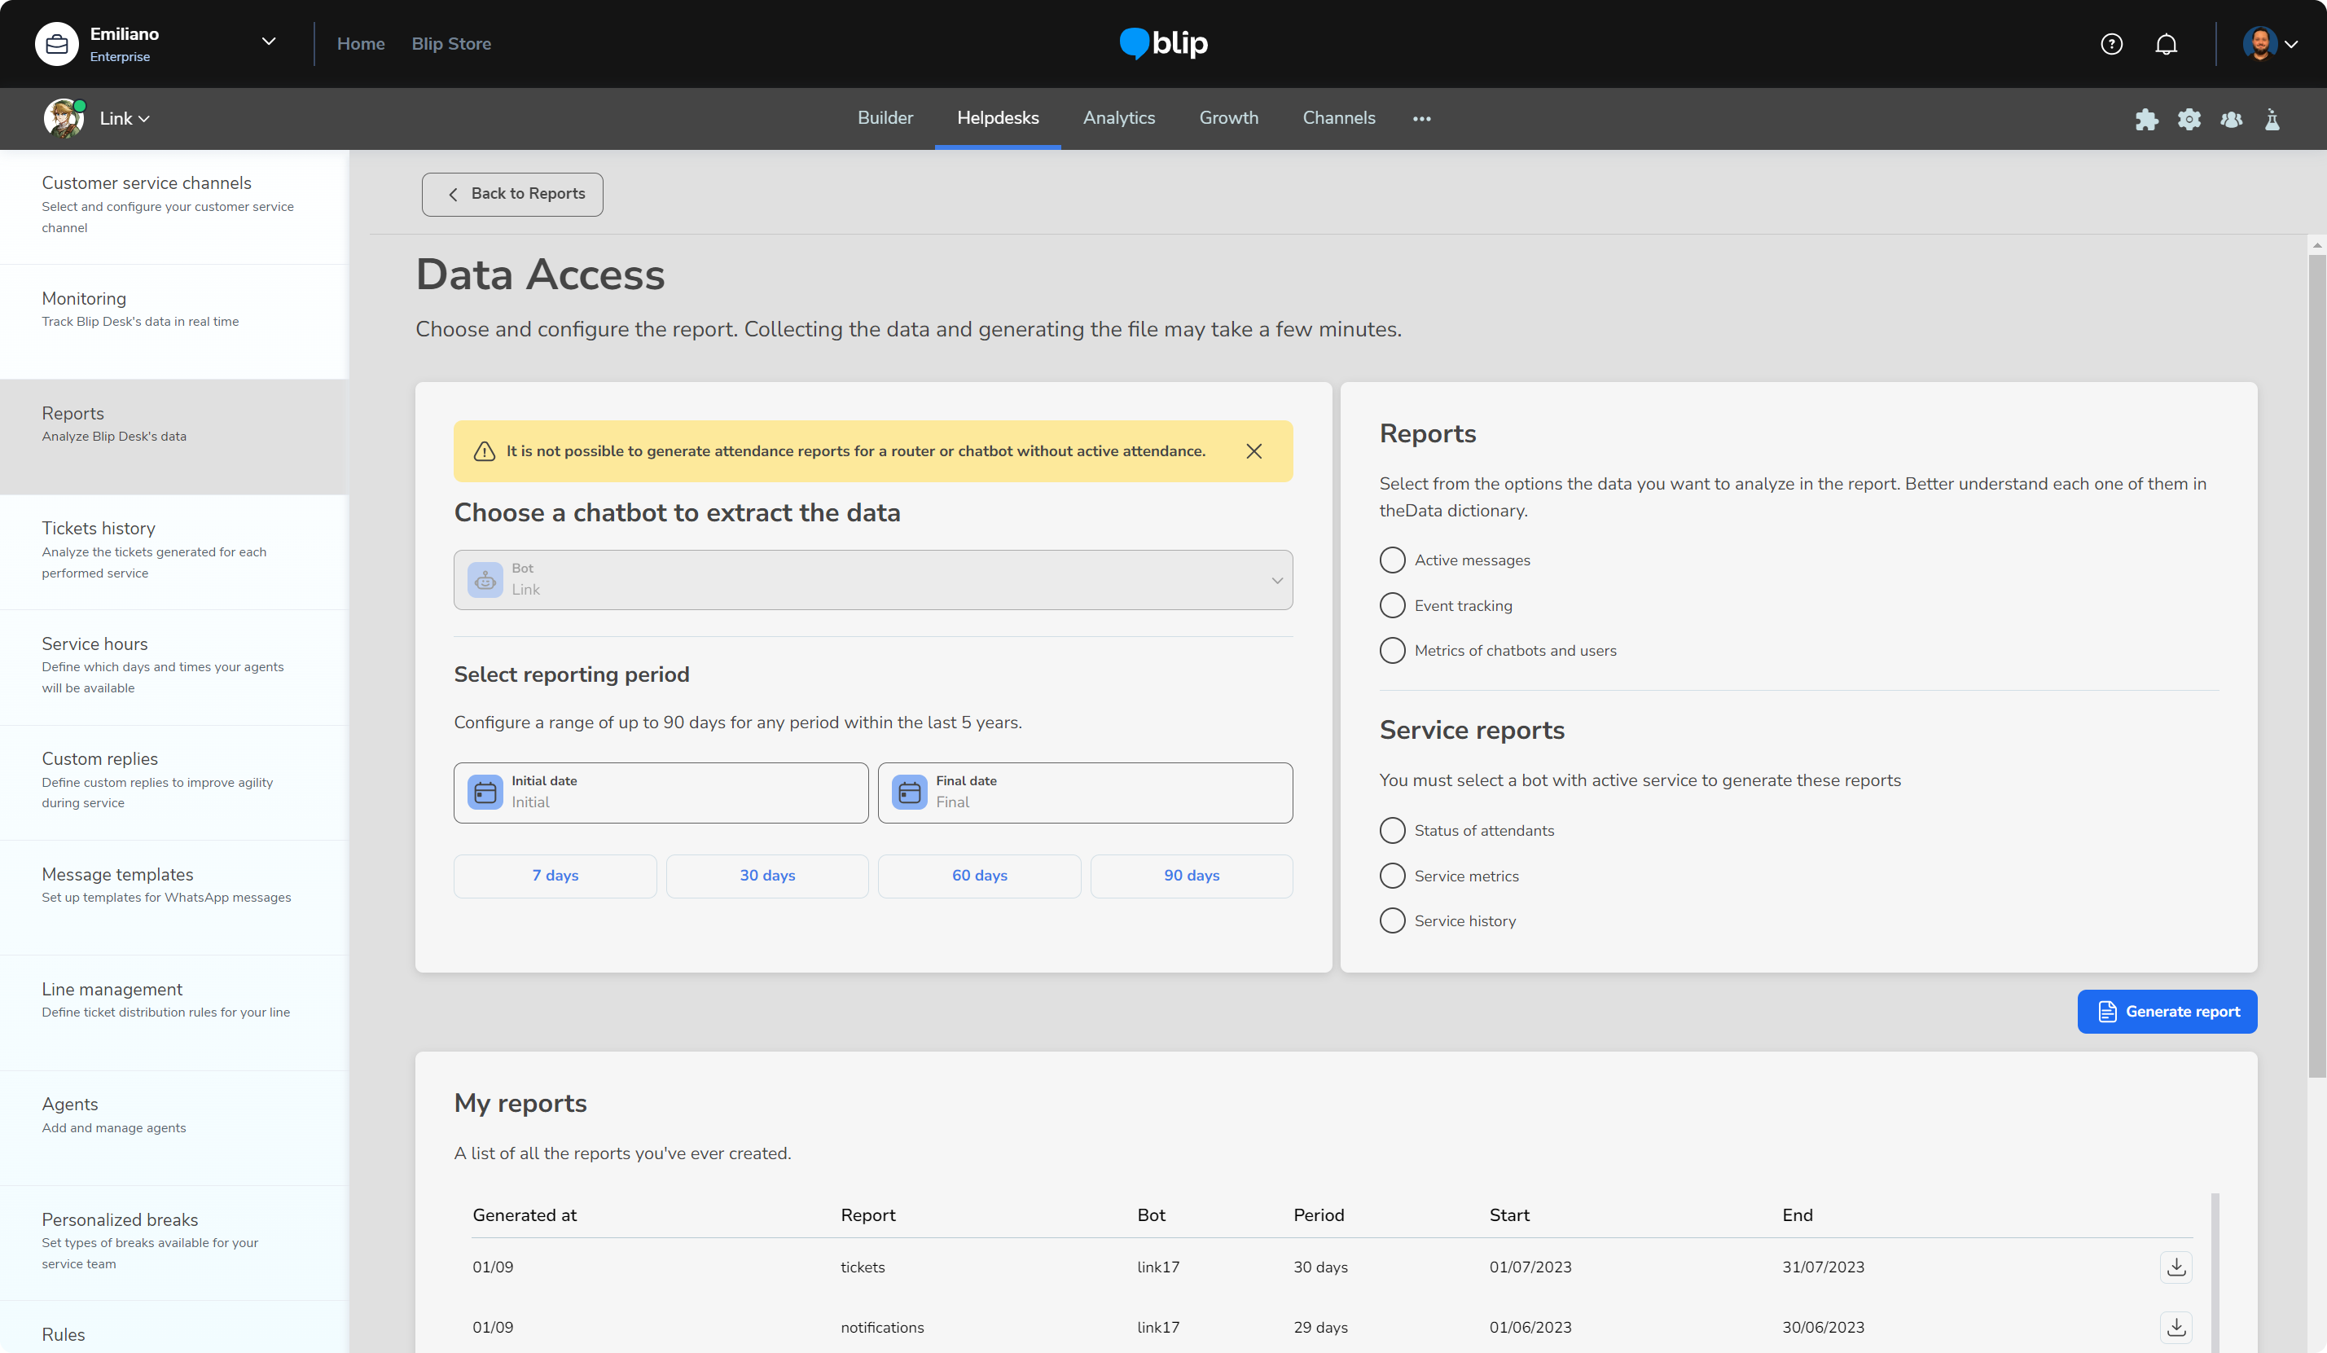
Task: Open the beaker test icon
Action: pos(2272,119)
